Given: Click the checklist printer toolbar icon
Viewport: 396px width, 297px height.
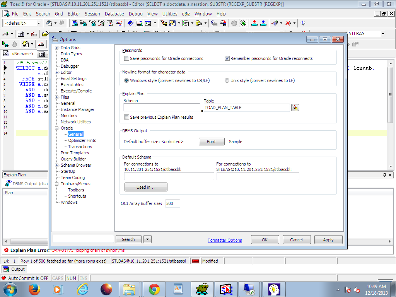Looking at the screenshot, I should pyautogui.click(x=214, y=23).
